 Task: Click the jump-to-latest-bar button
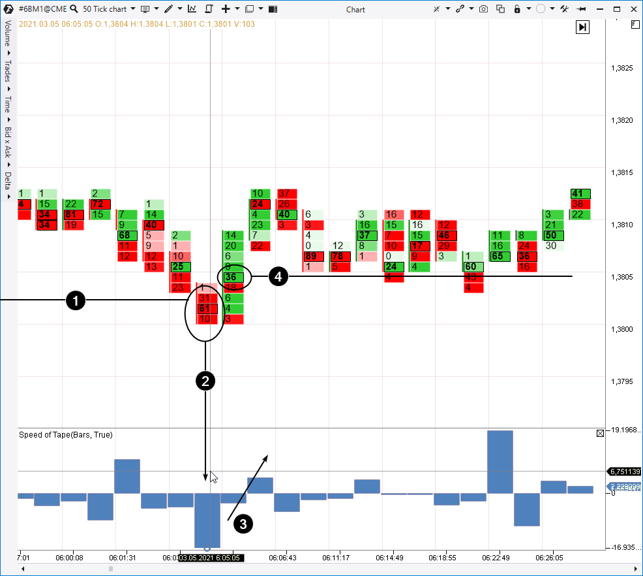pos(582,27)
